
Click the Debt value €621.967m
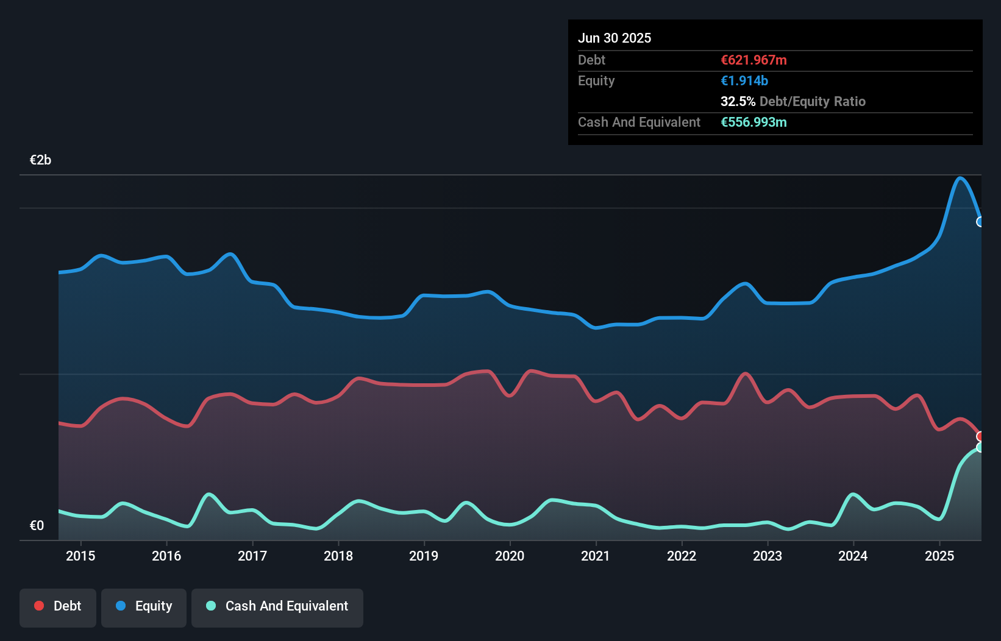point(753,60)
